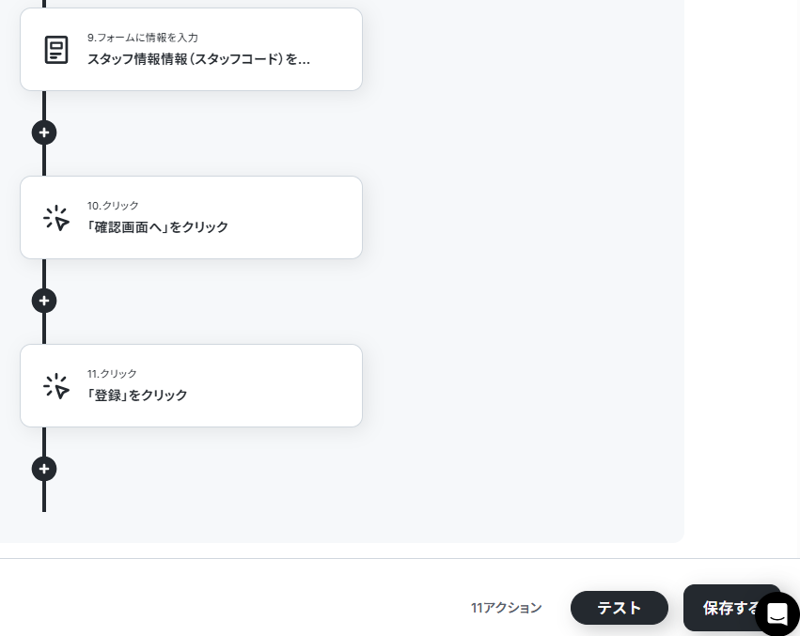Save the workflow with 保存する

731,608
